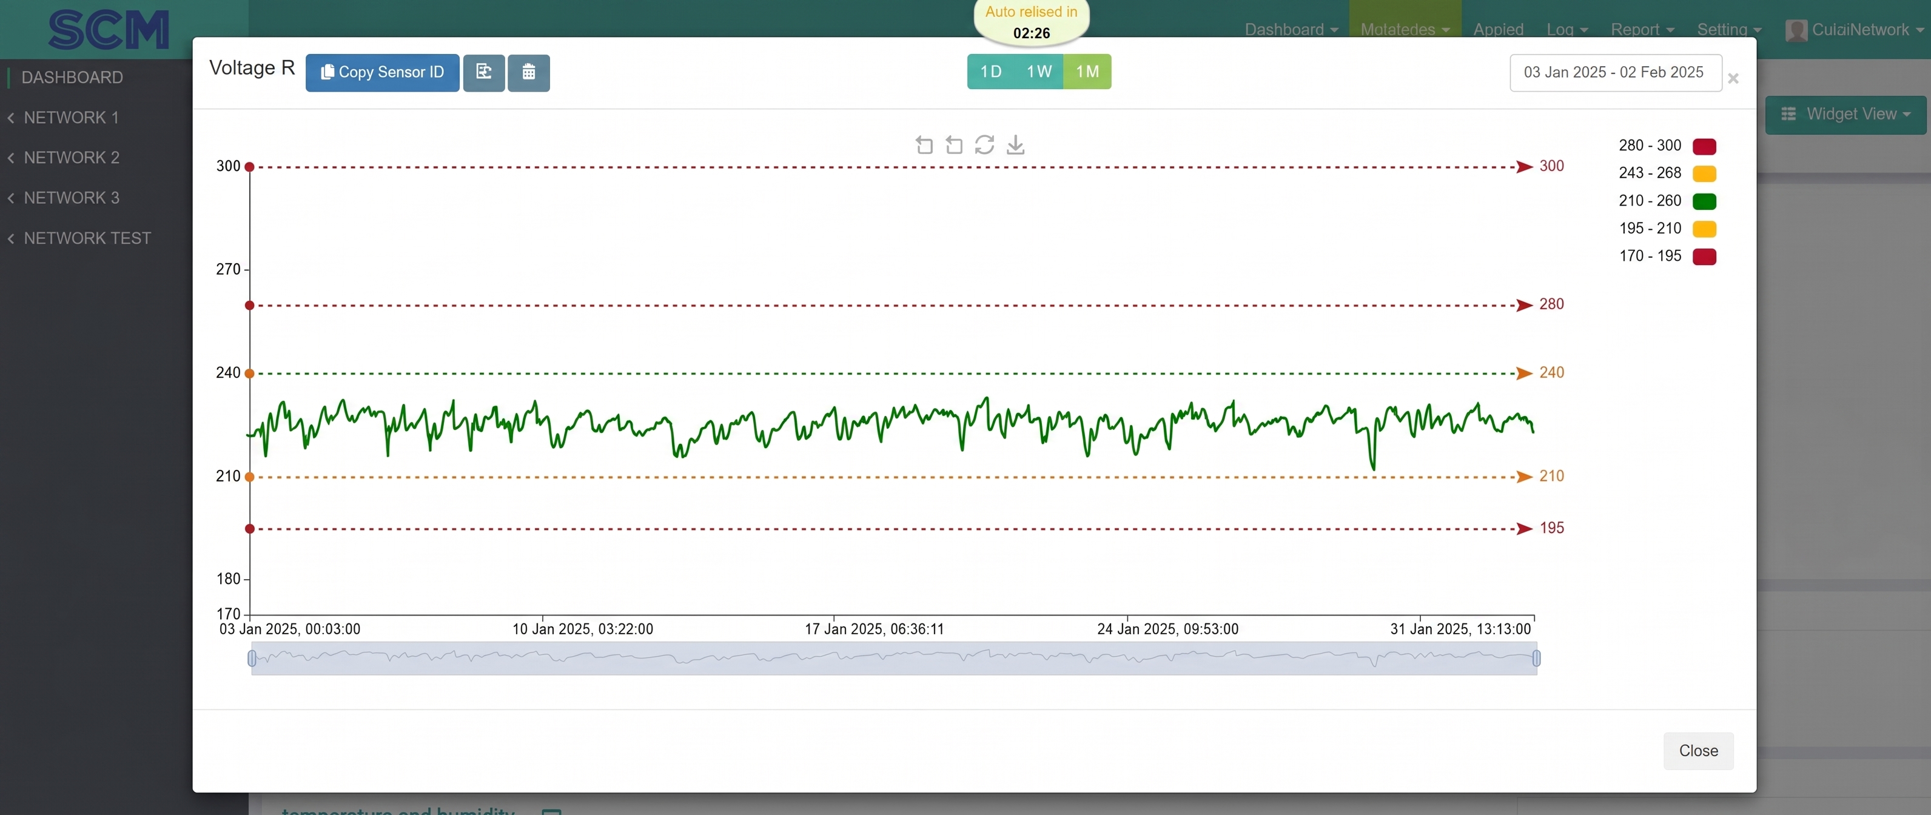Click the Appied navbar link
Viewport: 1931px width, 815px height.
click(1498, 30)
